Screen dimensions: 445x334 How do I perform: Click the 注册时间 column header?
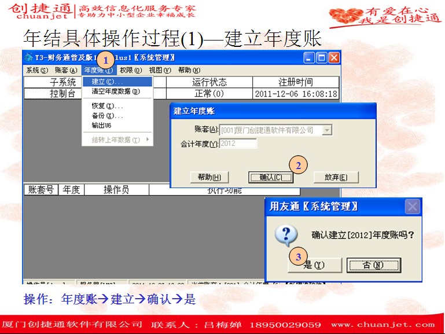(x=296, y=82)
